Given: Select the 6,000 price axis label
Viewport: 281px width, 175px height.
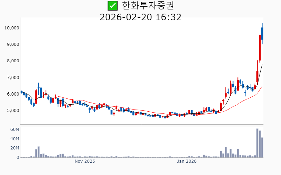Looking at the screenshot, I should pos(12,94).
